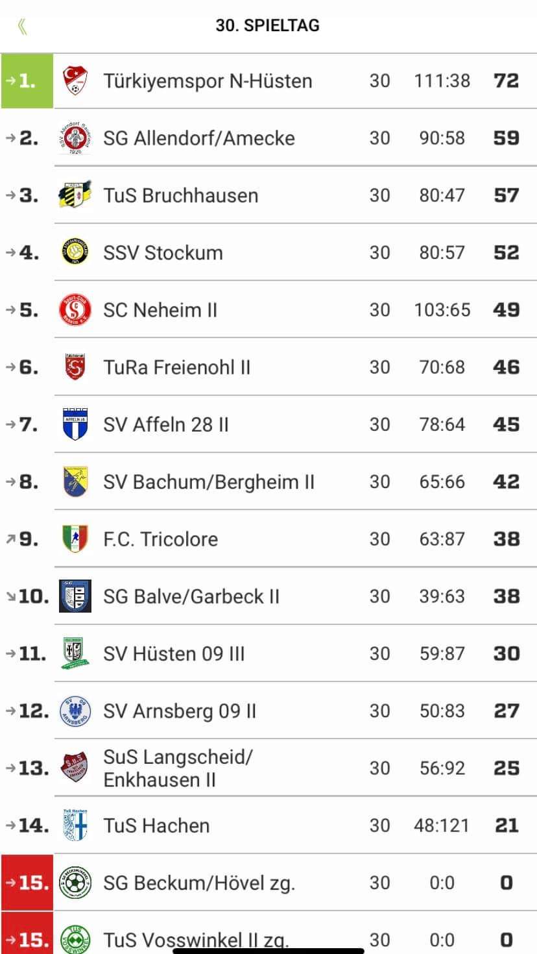This screenshot has height=954, width=537.
Task: Go back with the double-chevron icon
Action: click(23, 27)
